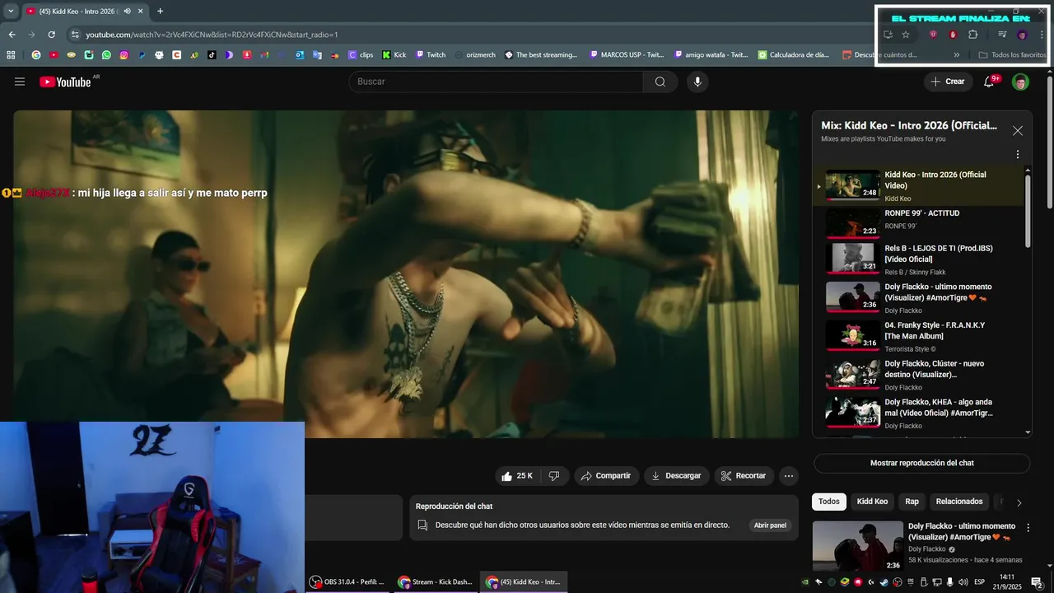Start voice search with the microphone icon
Image resolution: width=1054 pixels, height=593 pixels.
[x=697, y=82]
